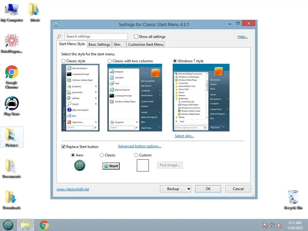
Task: Click the search magnifier icon in settings
Action: point(59,36)
